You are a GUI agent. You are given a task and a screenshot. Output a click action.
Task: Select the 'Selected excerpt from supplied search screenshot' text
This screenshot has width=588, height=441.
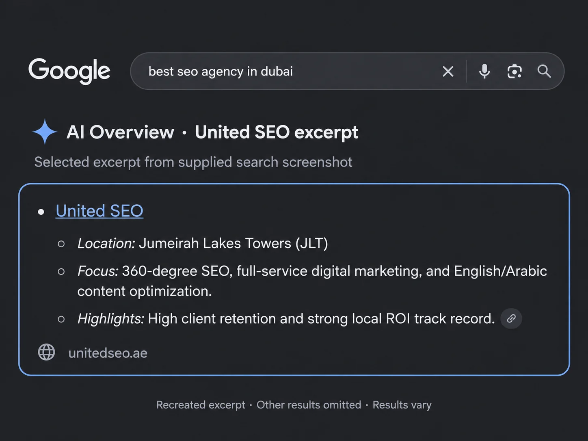click(x=193, y=162)
